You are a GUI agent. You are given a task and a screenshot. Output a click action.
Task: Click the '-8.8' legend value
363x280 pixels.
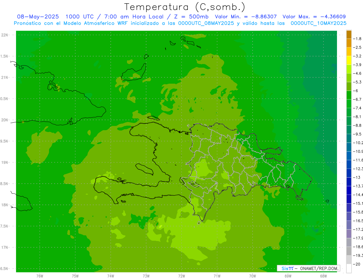tap(357, 125)
